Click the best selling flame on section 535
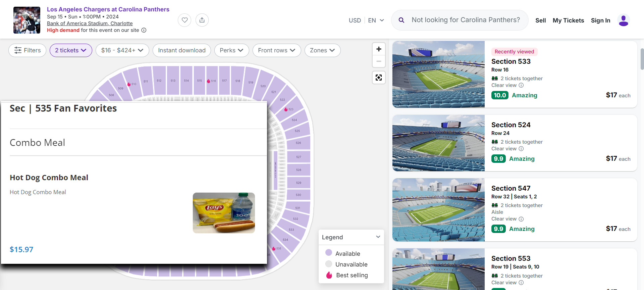 274,249
